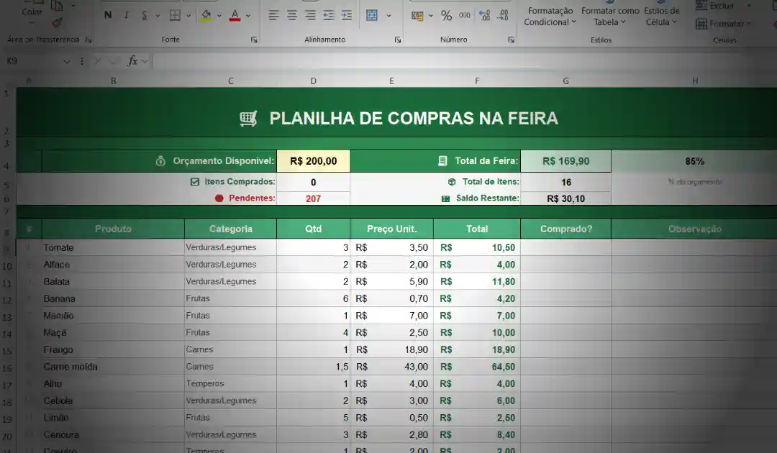Select Frango total R$ 18,90

pos(477,349)
